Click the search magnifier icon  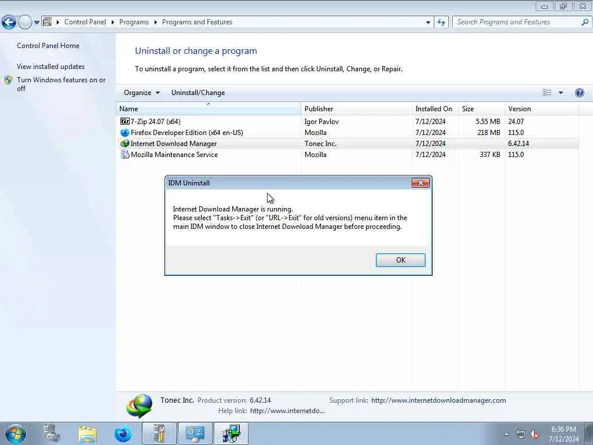pos(585,22)
